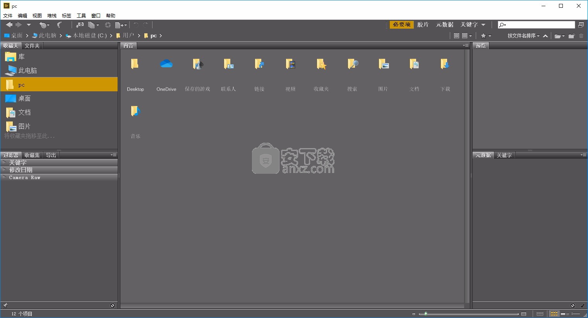This screenshot has height=318, width=588.
Task: Switch to the 收藏集 tab beside 过滤器
Action: [x=32, y=155]
